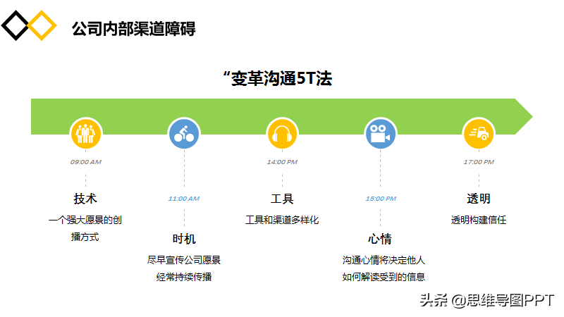This screenshot has width=564, height=317.
Task: Click the video camera icon above 心情
Action: pyautogui.click(x=381, y=134)
